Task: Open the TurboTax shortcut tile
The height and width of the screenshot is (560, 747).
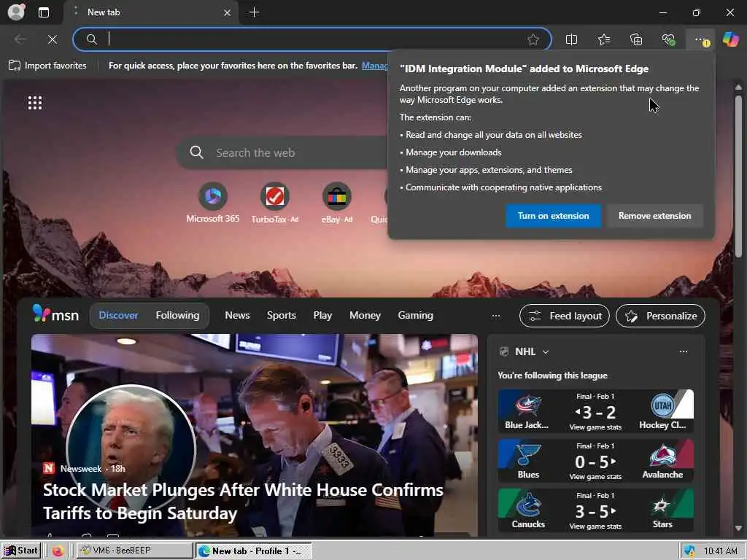Action: 275,203
